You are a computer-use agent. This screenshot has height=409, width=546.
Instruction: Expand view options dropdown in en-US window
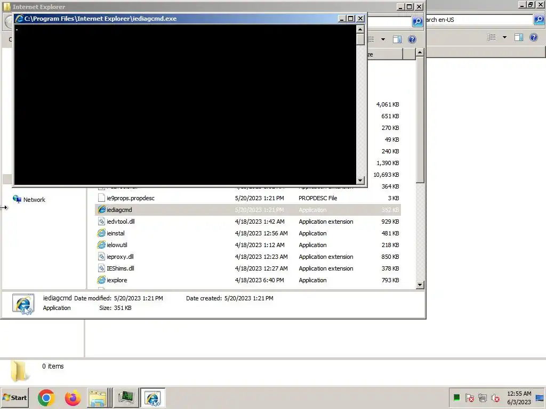504,37
